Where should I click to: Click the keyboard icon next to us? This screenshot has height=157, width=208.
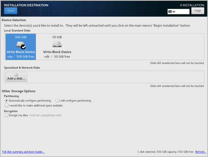click(170, 11)
